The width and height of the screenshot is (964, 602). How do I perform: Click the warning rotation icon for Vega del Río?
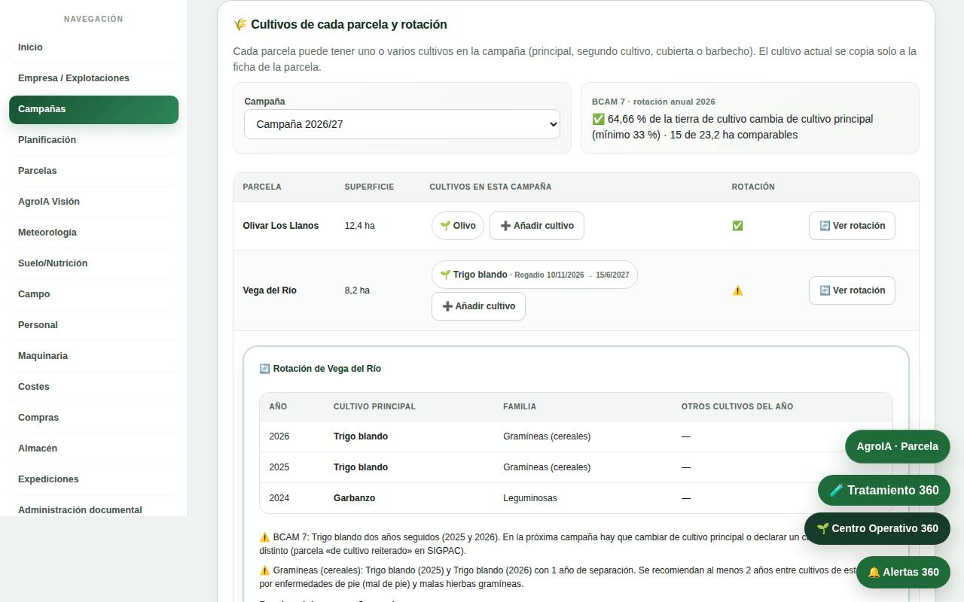click(737, 290)
